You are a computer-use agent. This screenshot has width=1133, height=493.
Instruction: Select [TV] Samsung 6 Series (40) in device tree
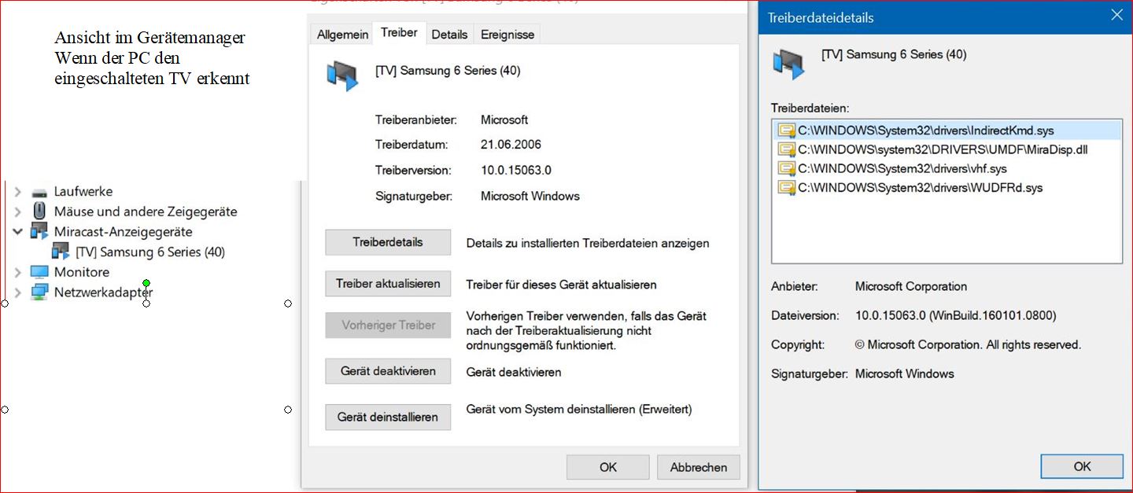tap(150, 252)
